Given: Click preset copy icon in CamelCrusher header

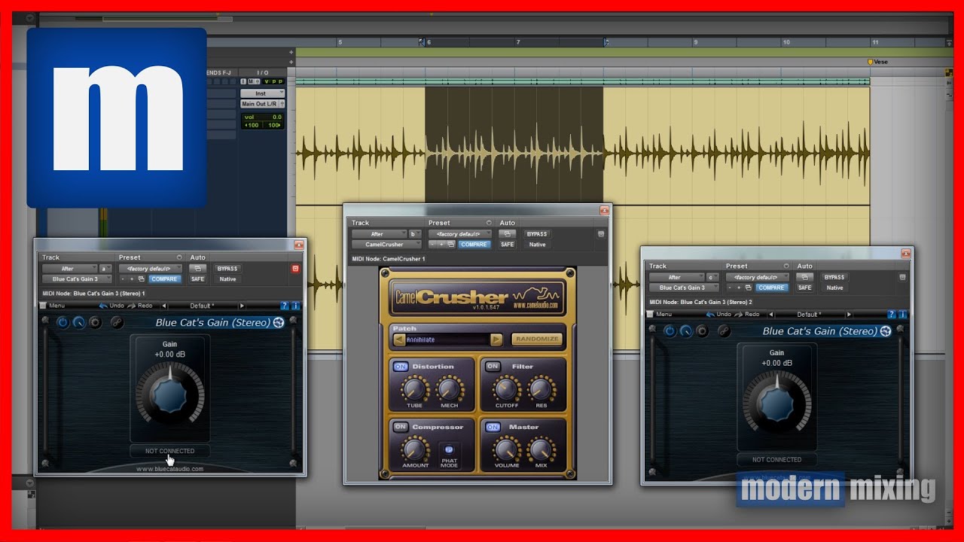Looking at the screenshot, I should coord(451,244).
